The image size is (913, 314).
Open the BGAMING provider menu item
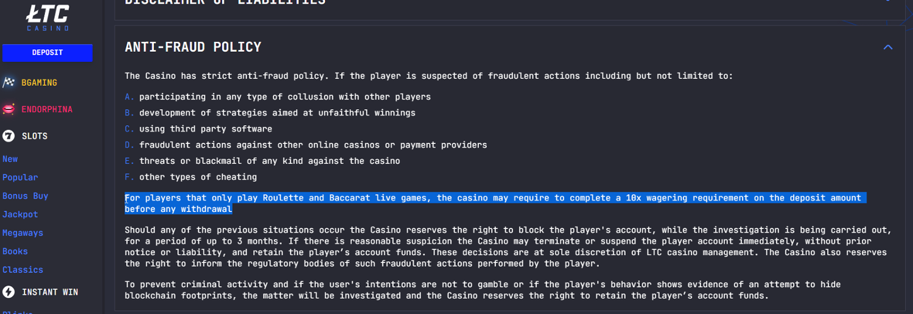[x=39, y=83]
